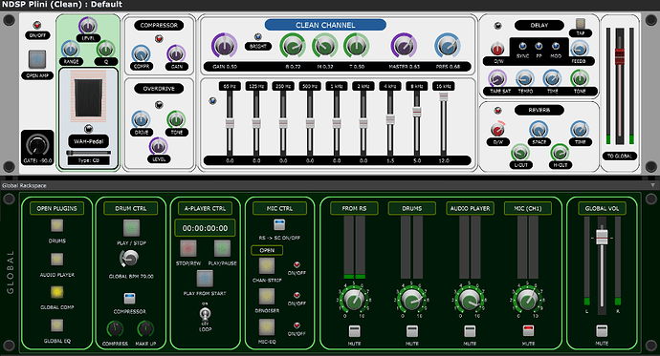The height and width of the screenshot is (356, 660).
Task: Click the TO GLOBAL volume fader
Action: point(620,56)
